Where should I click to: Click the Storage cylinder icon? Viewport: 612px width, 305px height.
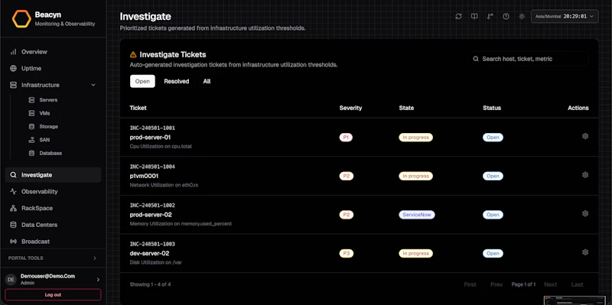pos(31,126)
